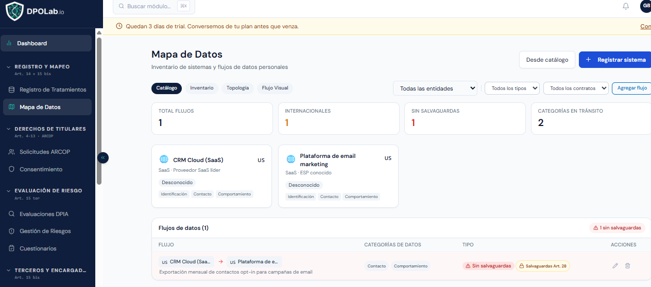Click lock icon in Salvaguardas Art. 28 tag

tap(521, 266)
